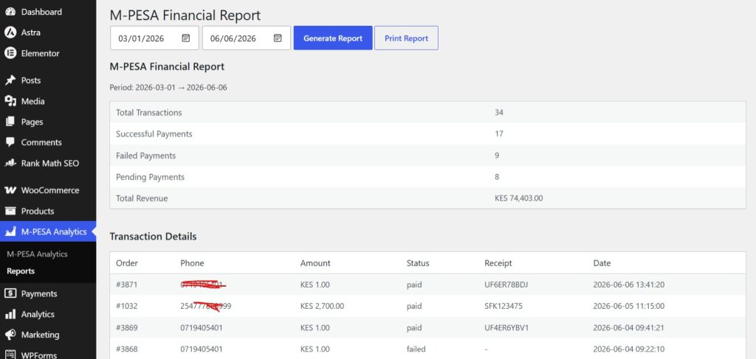Click phone 0719405401 in order #3869 row

click(202, 328)
